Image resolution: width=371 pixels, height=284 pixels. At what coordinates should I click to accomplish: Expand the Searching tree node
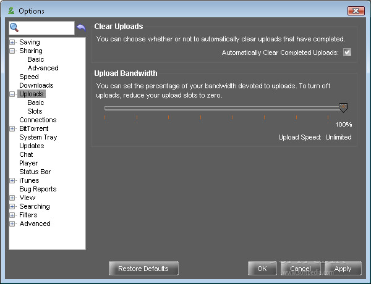[x=12, y=206]
